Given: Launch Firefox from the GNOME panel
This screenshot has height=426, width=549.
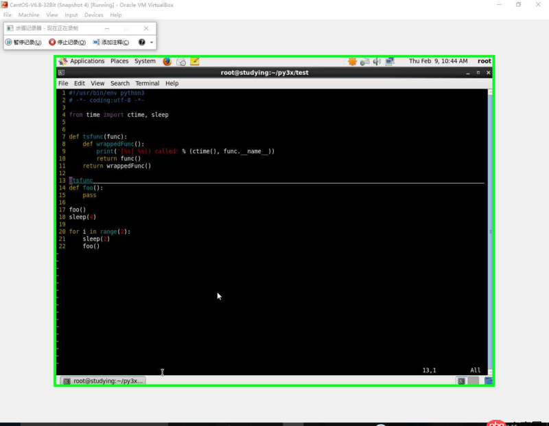Looking at the screenshot, I should tap(167, 61).
